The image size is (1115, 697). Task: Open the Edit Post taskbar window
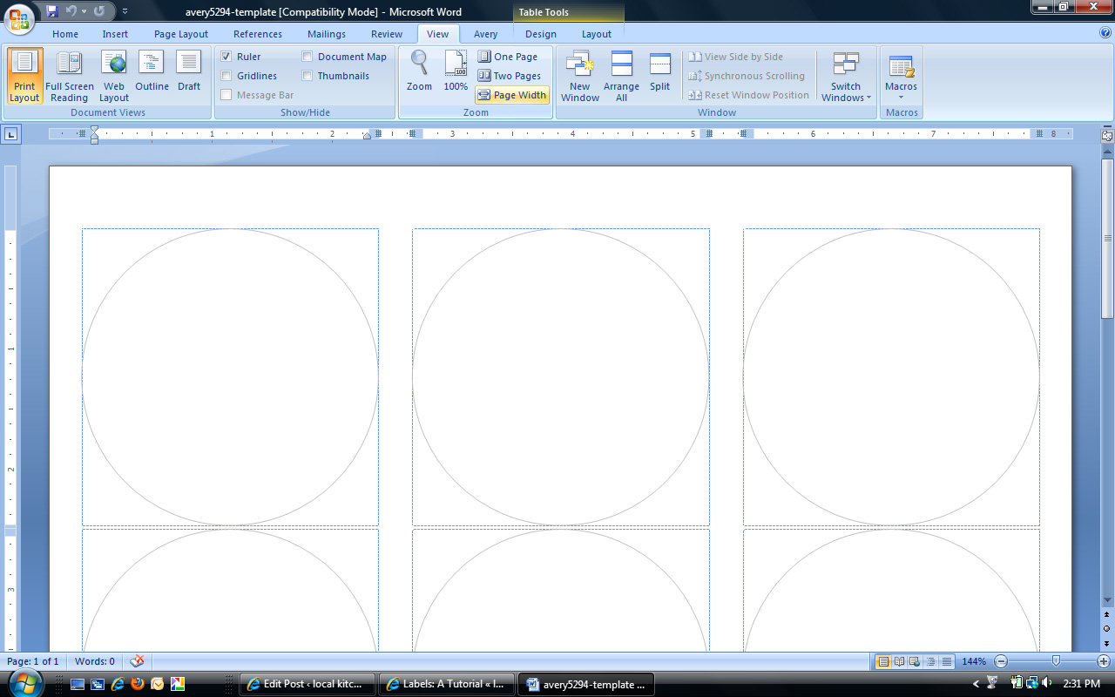[x=307, y=684]
